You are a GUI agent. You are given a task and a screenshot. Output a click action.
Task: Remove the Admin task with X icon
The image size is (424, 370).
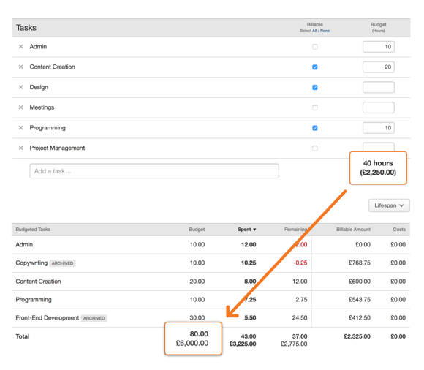[20, 47]
